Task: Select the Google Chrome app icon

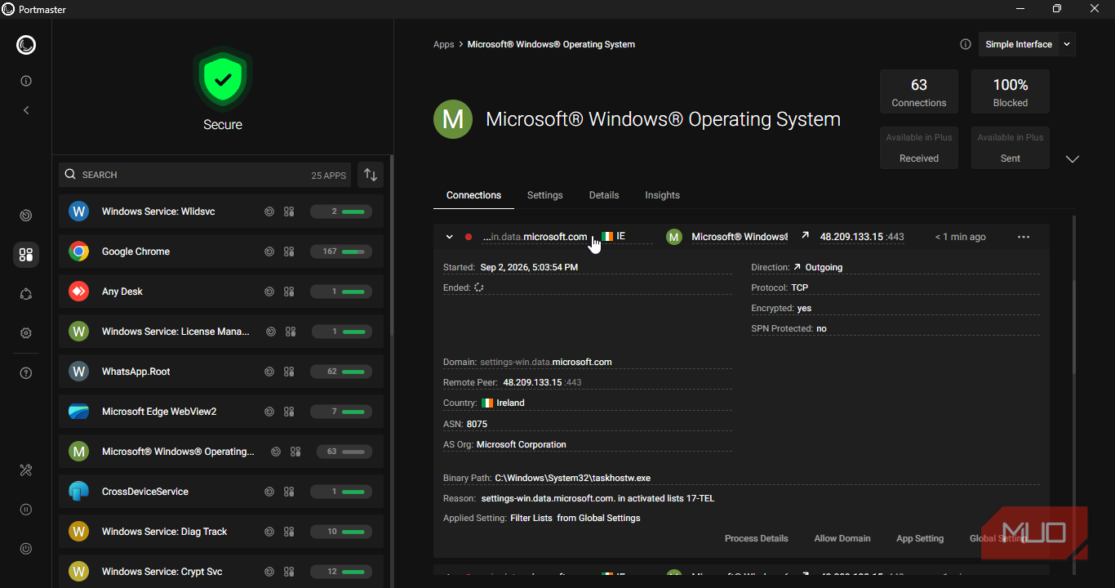Action: [78, 252]
